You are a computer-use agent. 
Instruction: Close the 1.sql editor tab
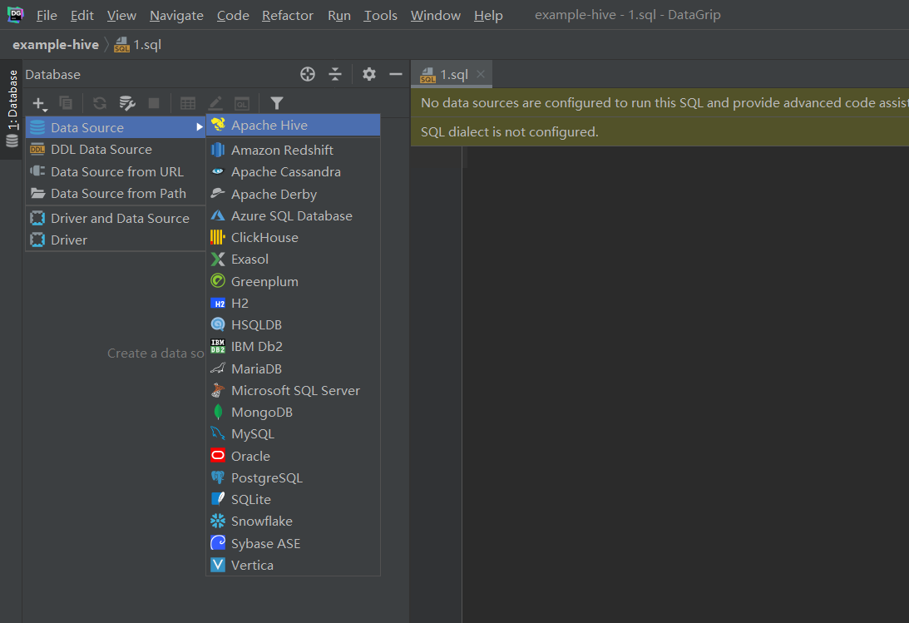[481, 73]
